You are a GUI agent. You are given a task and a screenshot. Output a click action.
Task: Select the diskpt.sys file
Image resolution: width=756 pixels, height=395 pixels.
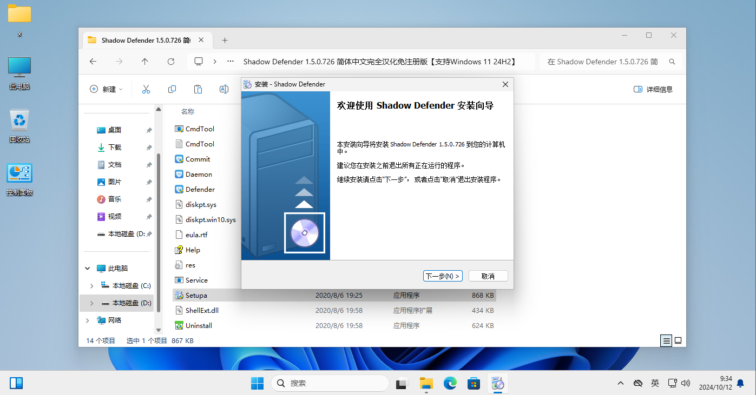tap(196, 205)
